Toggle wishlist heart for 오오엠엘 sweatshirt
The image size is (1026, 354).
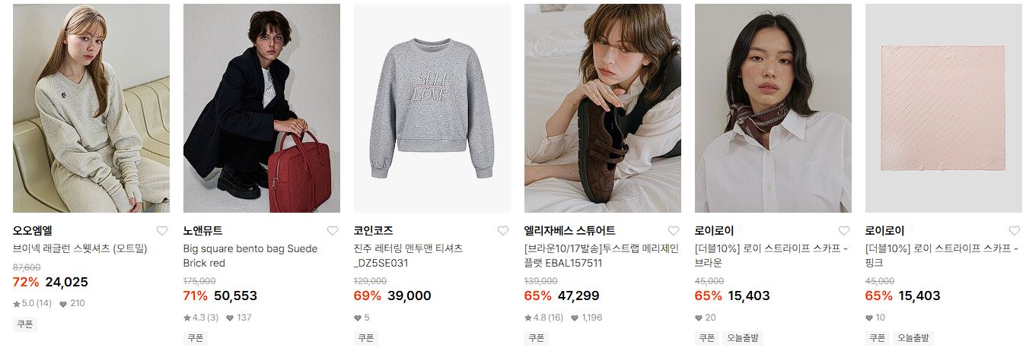pyautogui.click(x=161, y=231)
